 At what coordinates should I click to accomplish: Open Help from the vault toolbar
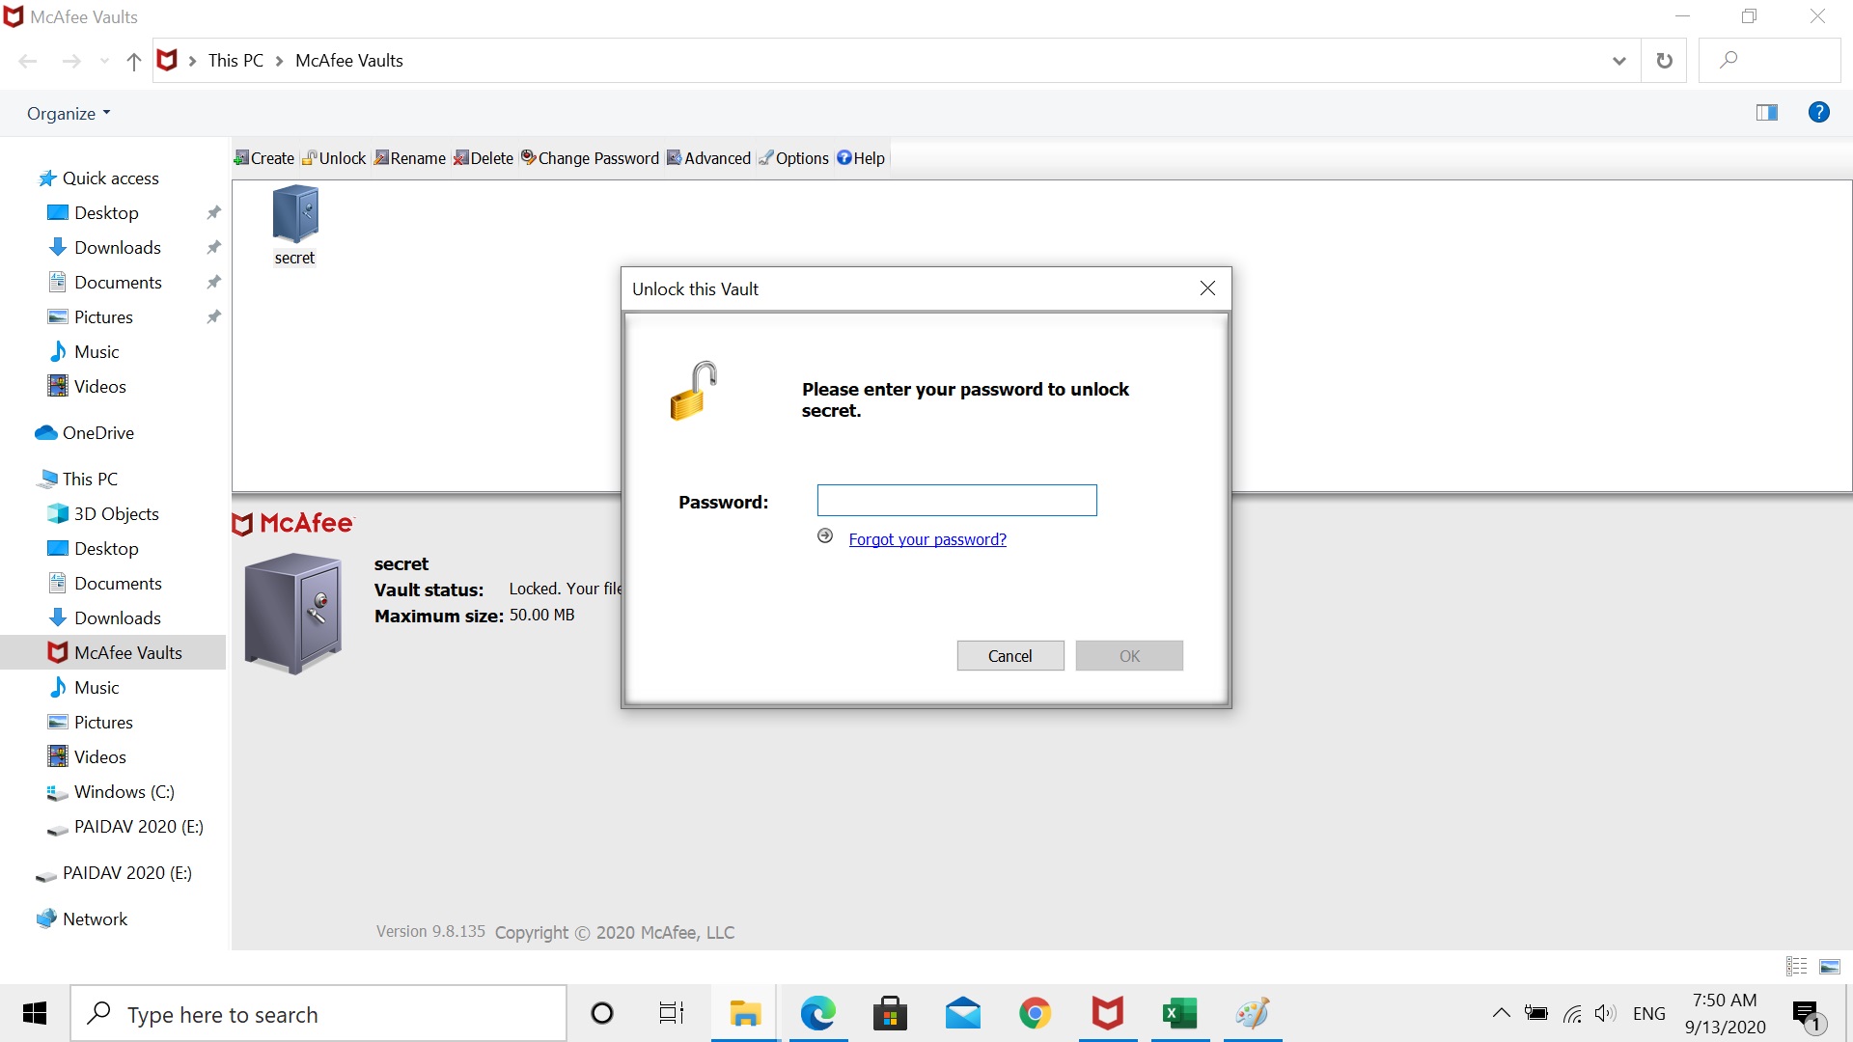click(x=861, y=158)
